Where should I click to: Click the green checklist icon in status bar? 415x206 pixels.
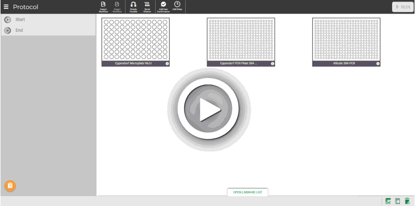click(x=388, y=201)
